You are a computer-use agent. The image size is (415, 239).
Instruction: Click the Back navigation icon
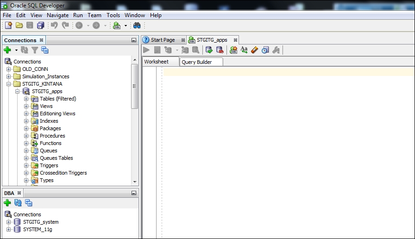(79, 25)
